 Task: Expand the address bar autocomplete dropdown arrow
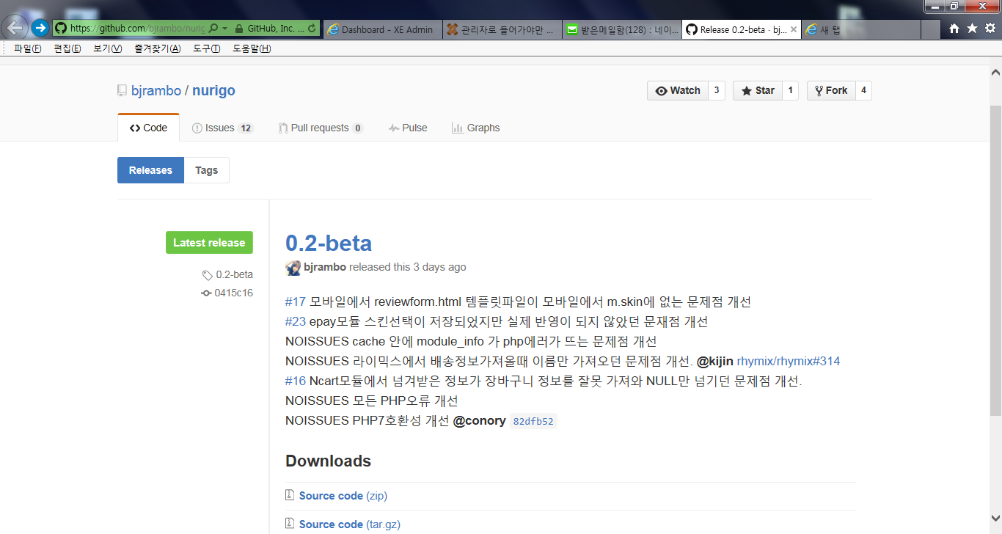point(224,29)
